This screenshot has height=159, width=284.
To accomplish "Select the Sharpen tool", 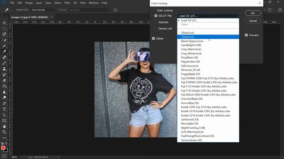I will point(4,92).
